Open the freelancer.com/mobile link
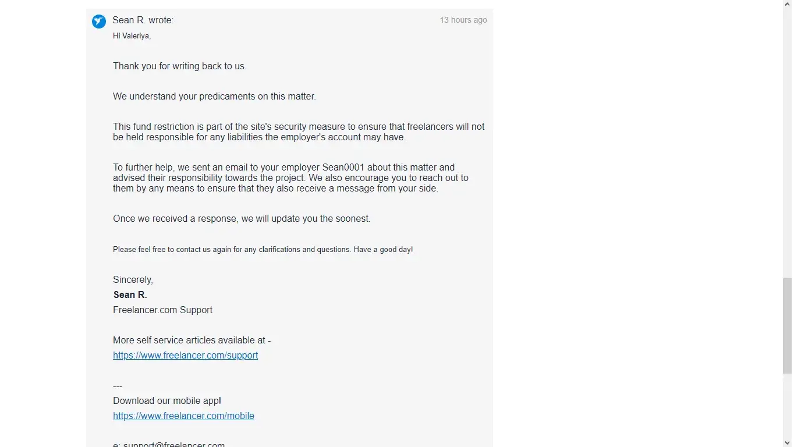This screenshot has height=447, width=801. coord(183,416)
